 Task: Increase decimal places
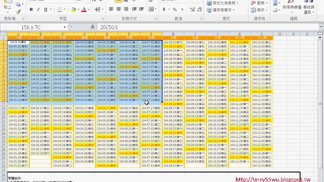192,10
